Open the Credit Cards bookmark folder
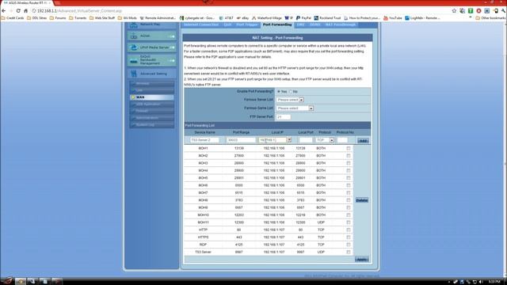507x285 pixels. click(x=13, y=18)
